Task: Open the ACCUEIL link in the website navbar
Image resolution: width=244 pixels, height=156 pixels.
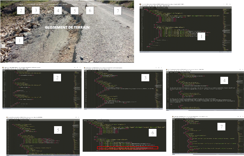Action: pyautogui.click(x=20, y=5)
